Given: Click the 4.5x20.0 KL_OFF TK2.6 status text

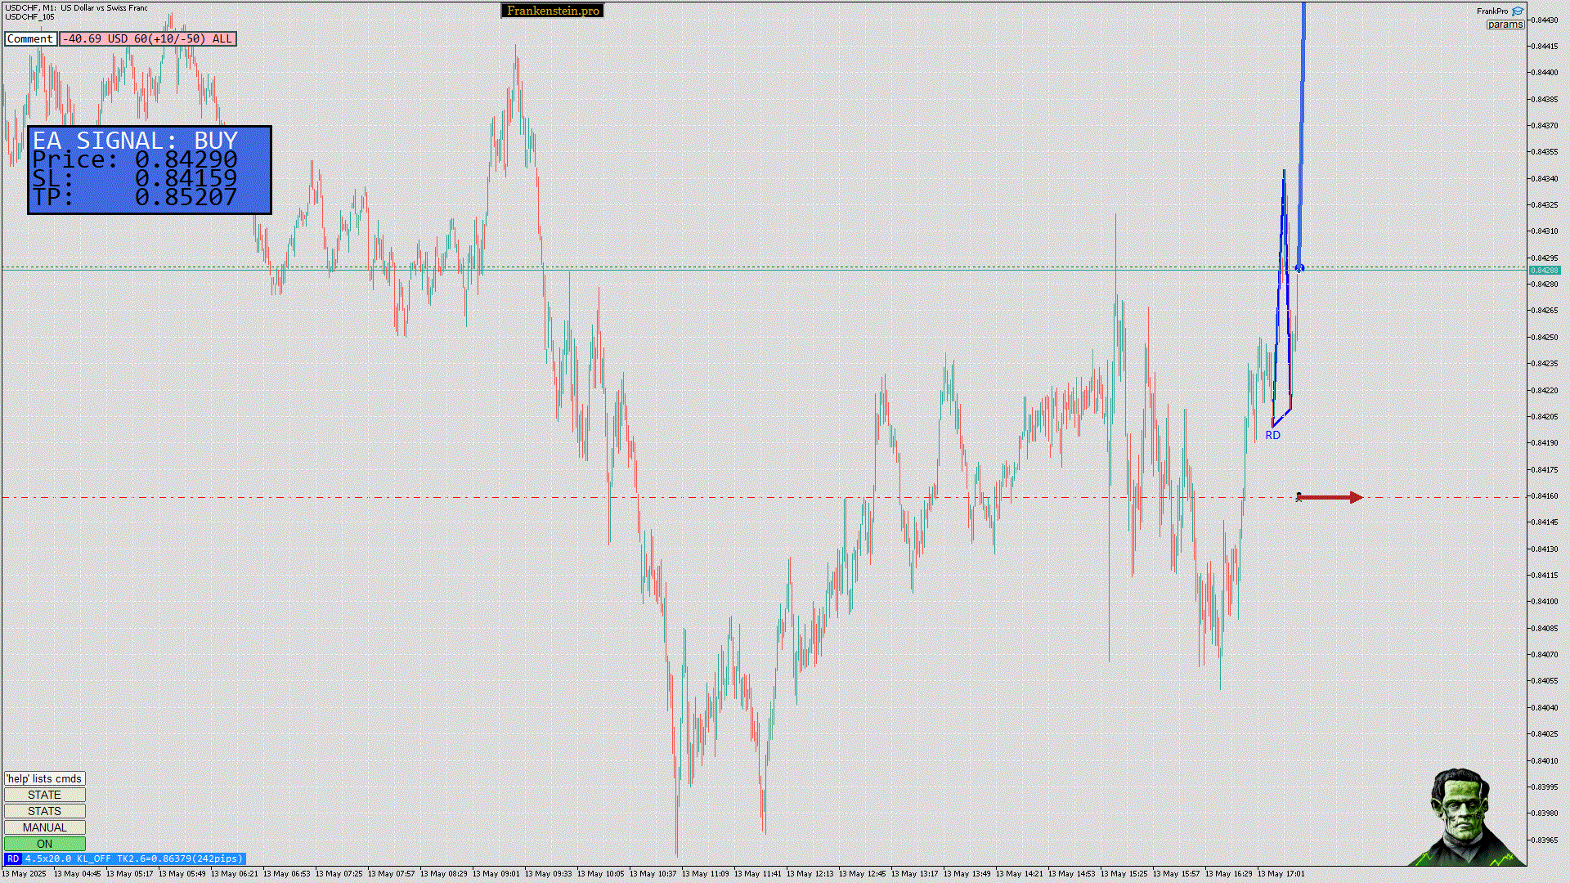Looking at the screenshot, I should point(134,858).
